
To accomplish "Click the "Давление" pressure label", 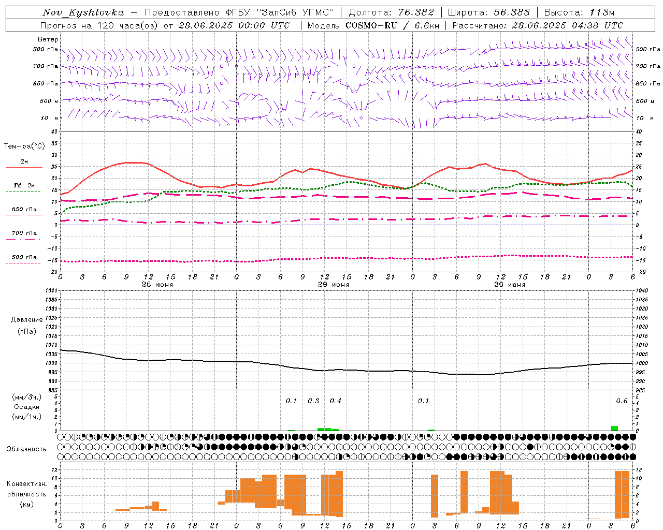I will tap(27, 320).
